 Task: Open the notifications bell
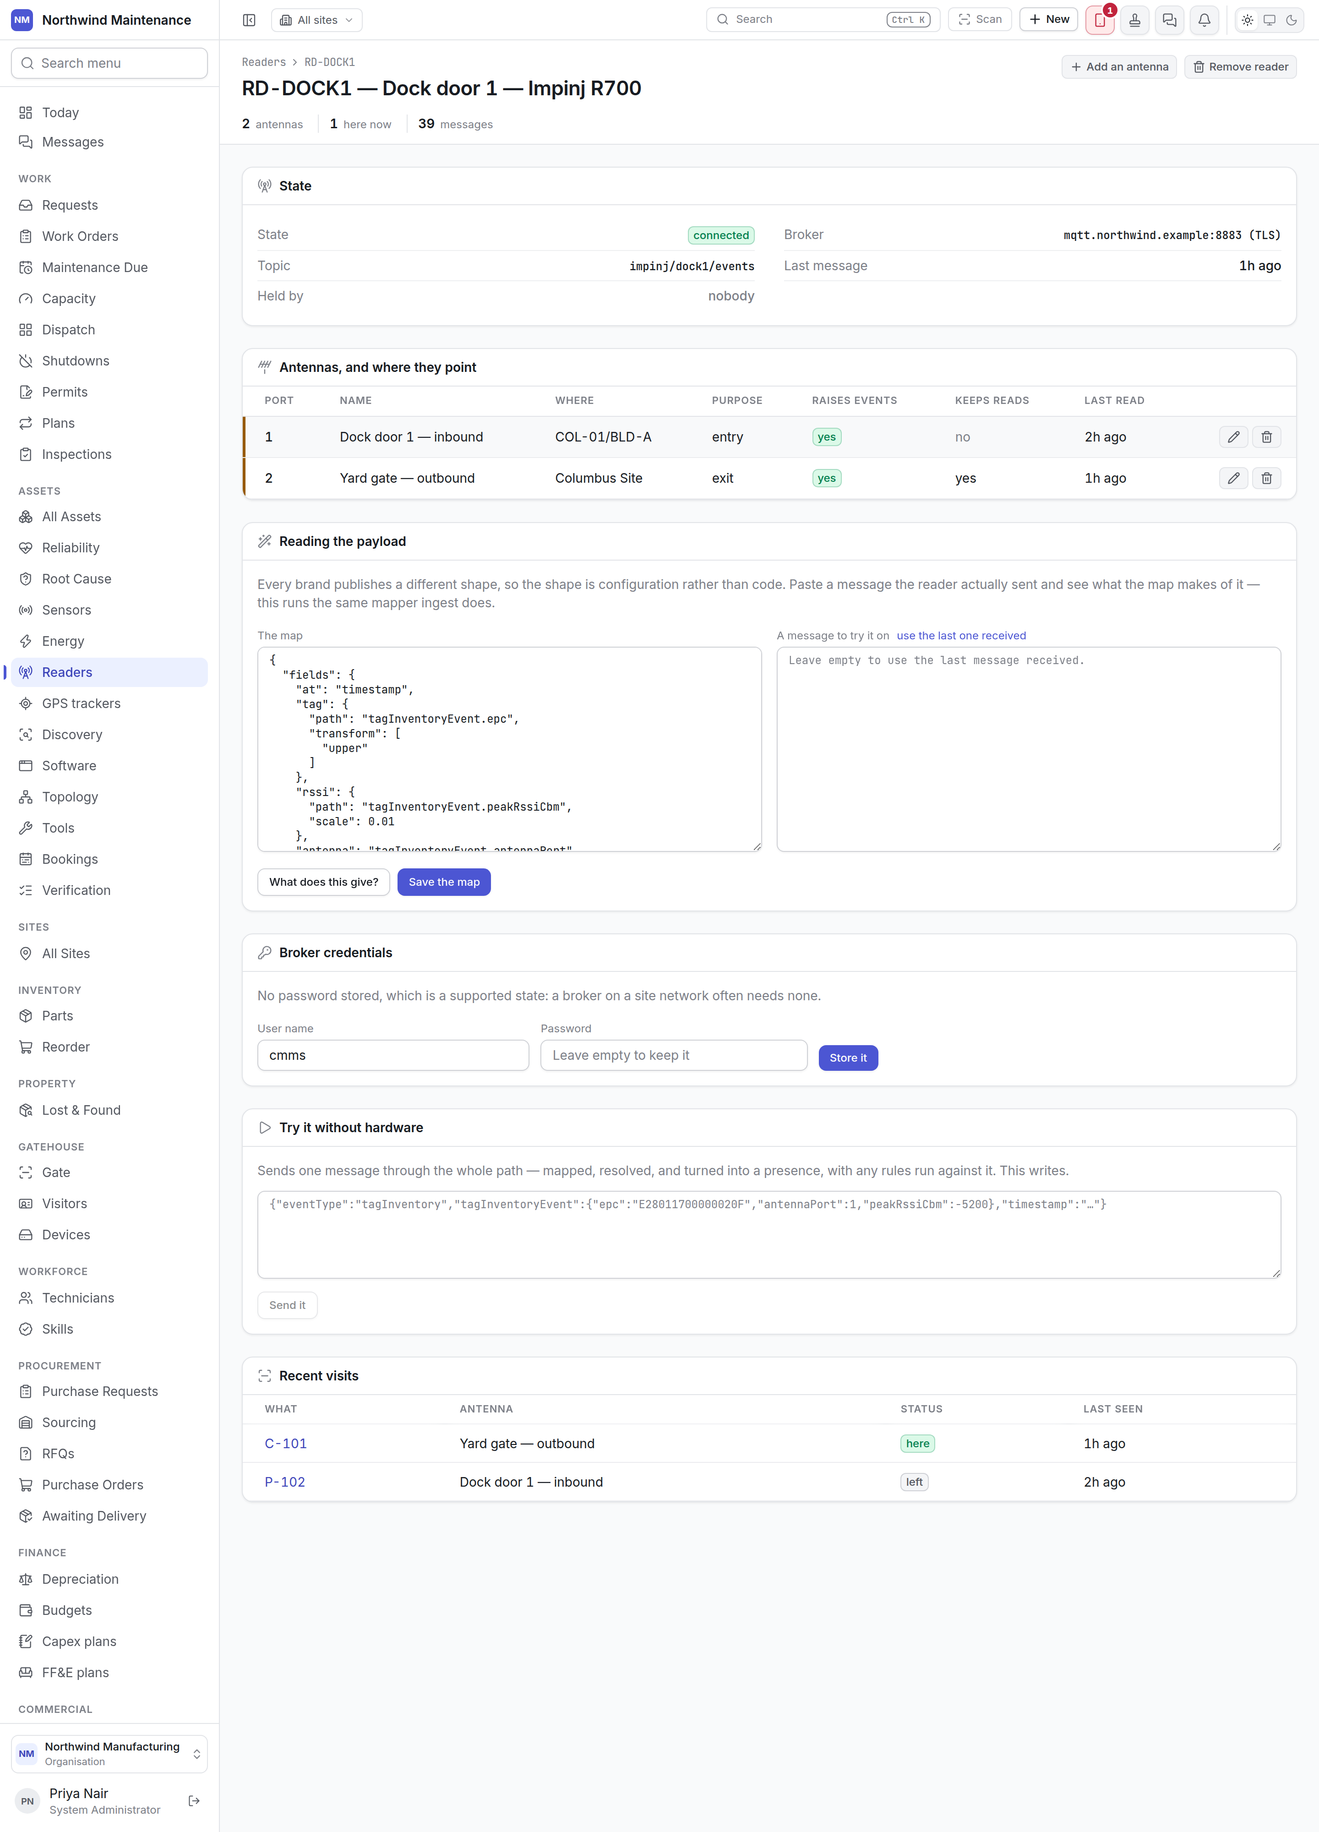[1205, 20]
